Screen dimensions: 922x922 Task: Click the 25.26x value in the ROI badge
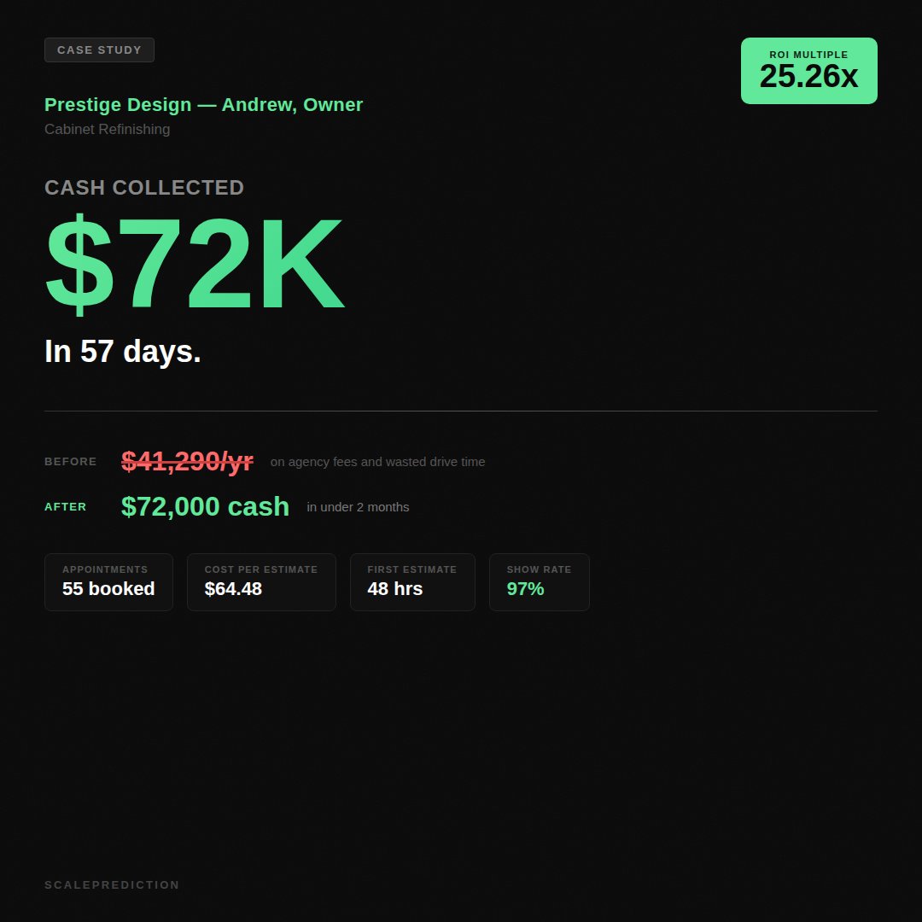808,78
